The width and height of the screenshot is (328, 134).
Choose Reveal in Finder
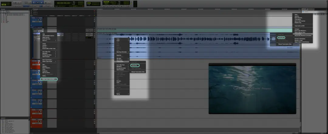coord(302,41)
